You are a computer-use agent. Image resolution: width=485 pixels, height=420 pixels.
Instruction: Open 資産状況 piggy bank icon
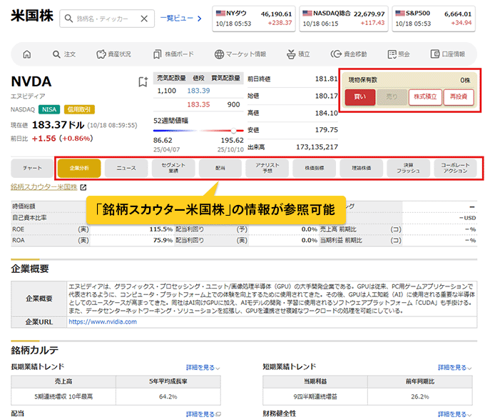pos(102,54)
